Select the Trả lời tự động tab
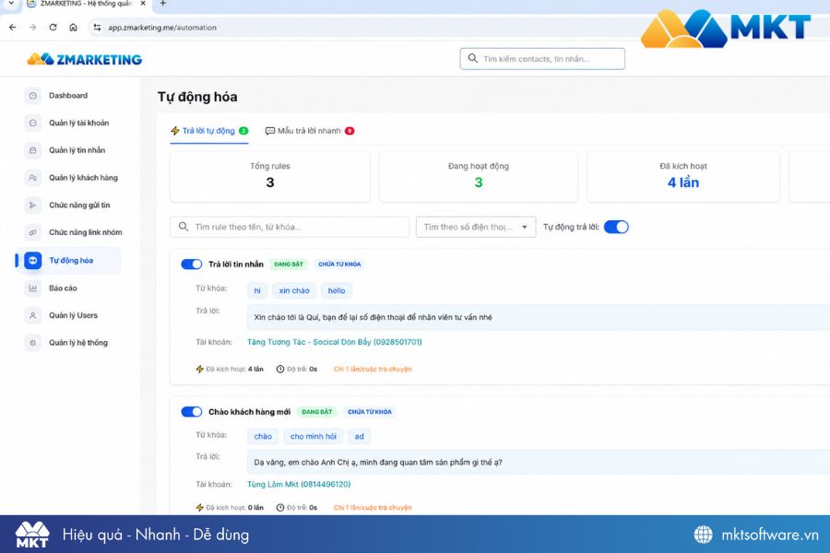The height and width of the screenshot is (553, 830). [x=209, y=131]
